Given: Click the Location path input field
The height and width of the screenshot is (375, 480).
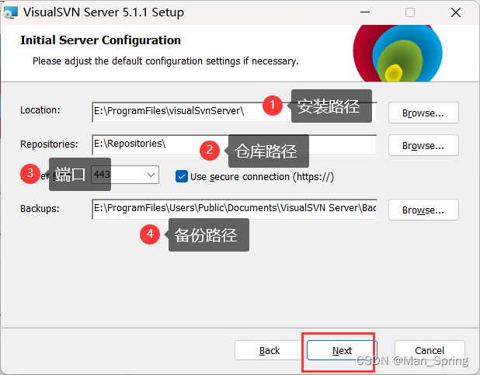Looking at the screenshot, I should point(235,113).
